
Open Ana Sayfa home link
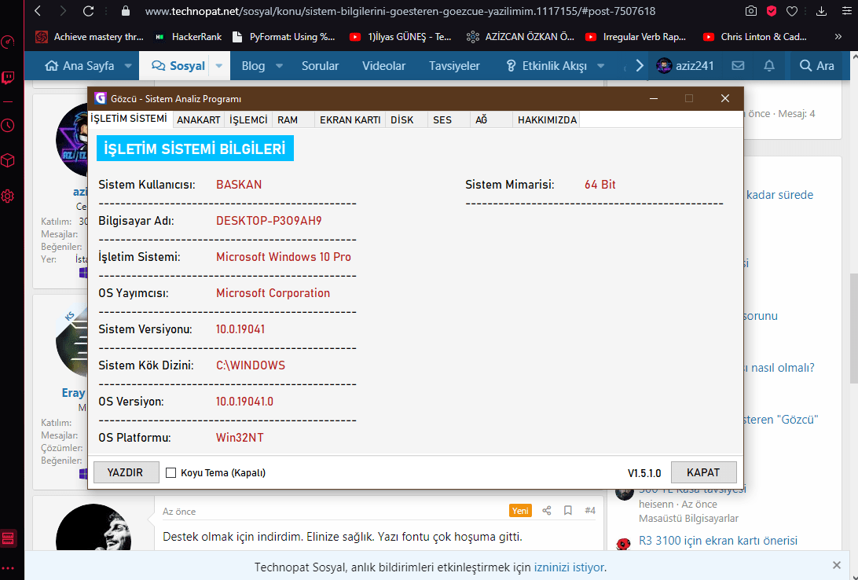80,66
